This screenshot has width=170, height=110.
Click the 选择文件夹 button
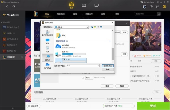coord(108,66)
